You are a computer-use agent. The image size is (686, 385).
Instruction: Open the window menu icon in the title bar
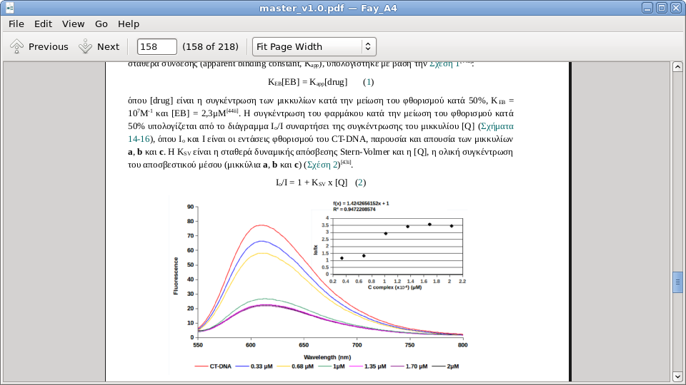[10, 8]
